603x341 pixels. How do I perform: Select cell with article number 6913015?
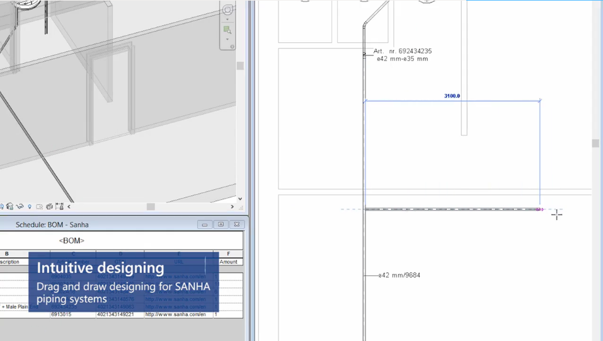click(62, 315)
